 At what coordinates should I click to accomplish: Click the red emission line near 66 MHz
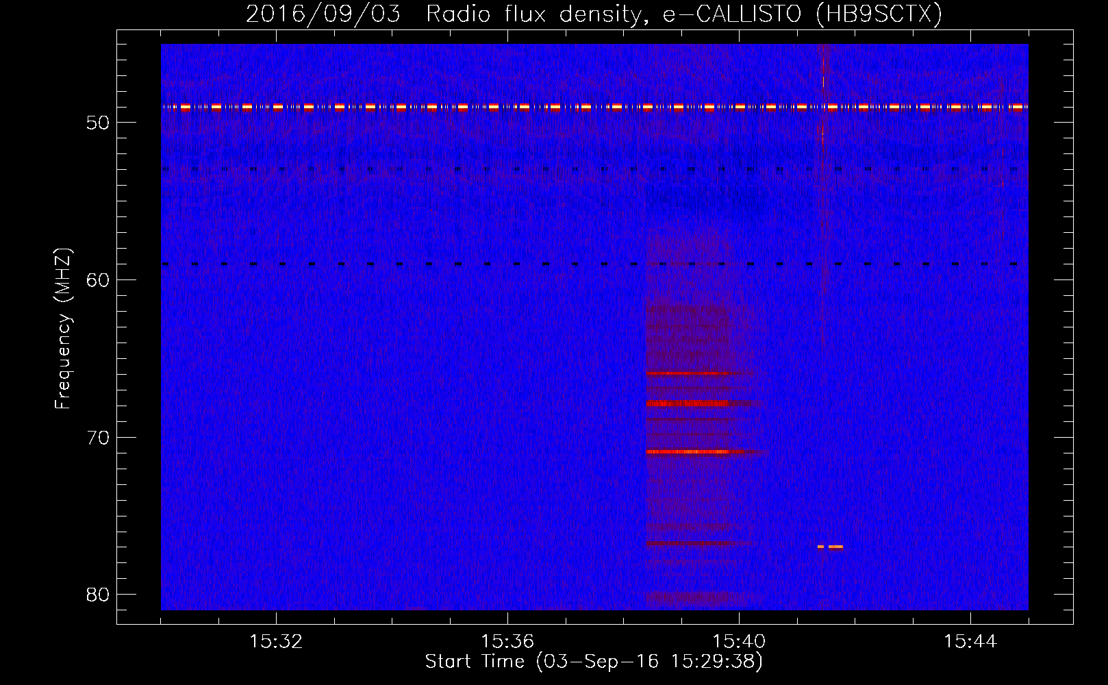[688, 374]
